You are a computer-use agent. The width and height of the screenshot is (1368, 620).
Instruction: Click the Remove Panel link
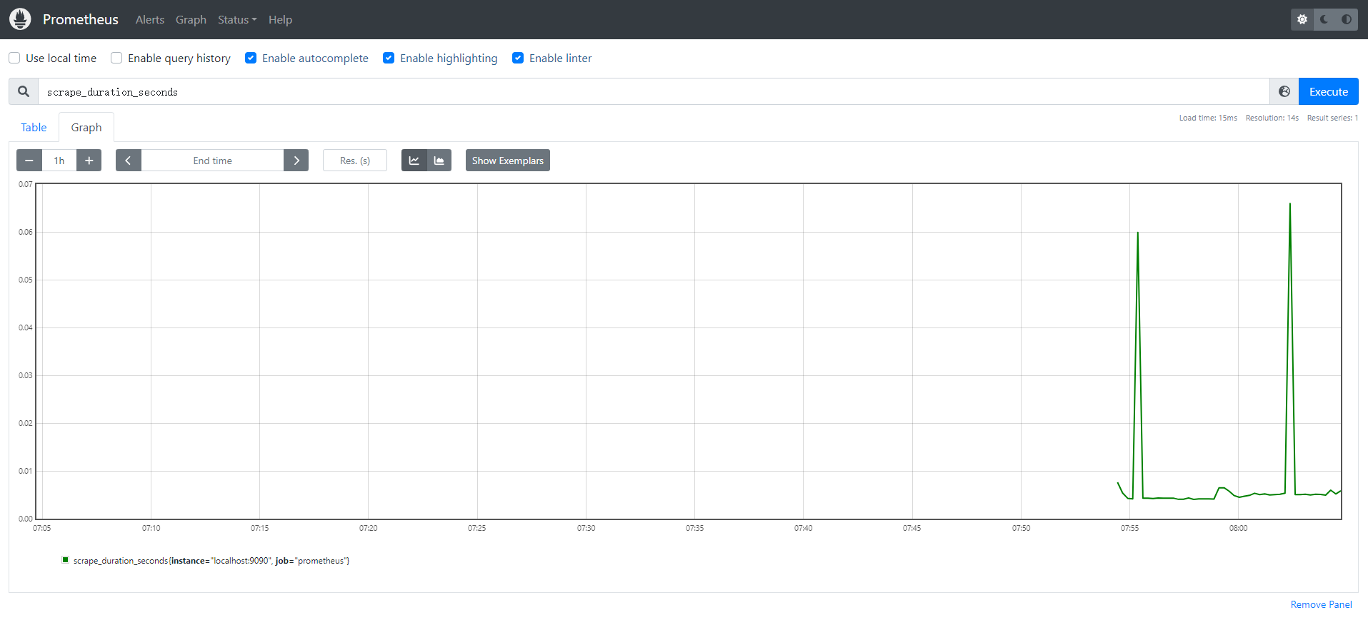coord(1321,604)
